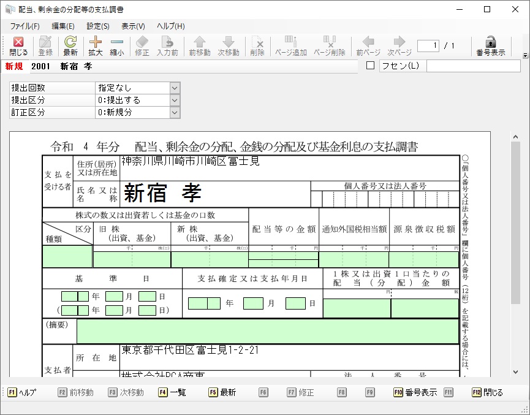530x415 pixels.
Task: Open the 表示(V) menu
Action: click(x=133, y=26)
